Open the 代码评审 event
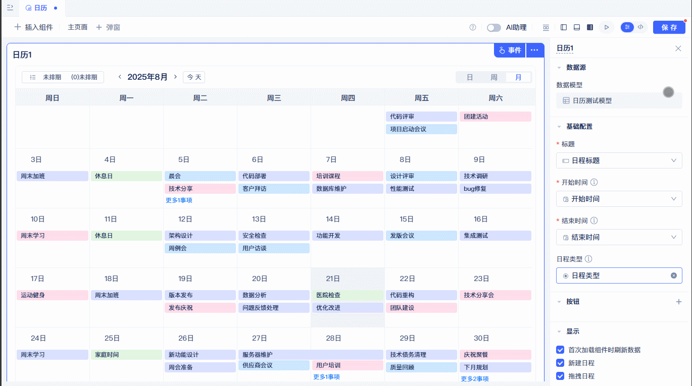The width and height of the screenshot is (692, 386). tap(421, 117)
